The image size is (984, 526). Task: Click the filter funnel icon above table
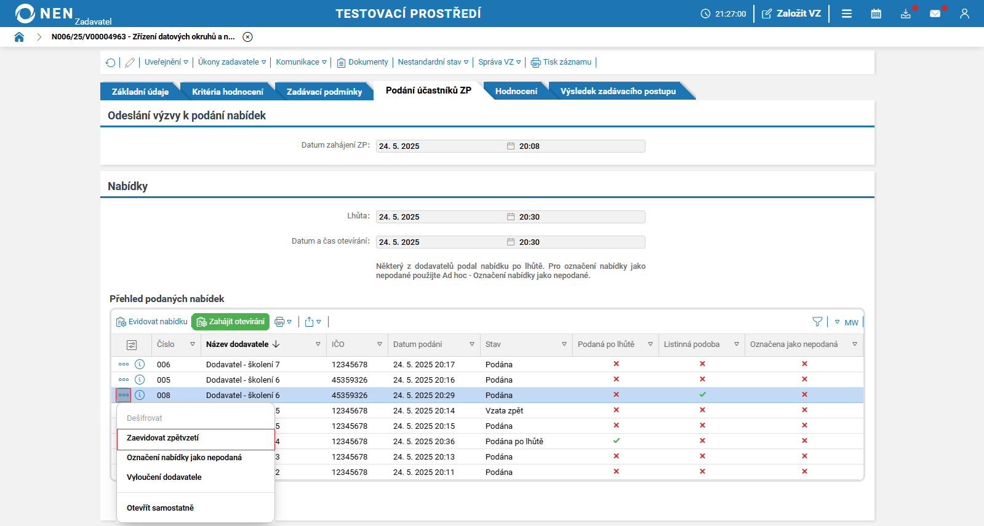tap(817, 322)
